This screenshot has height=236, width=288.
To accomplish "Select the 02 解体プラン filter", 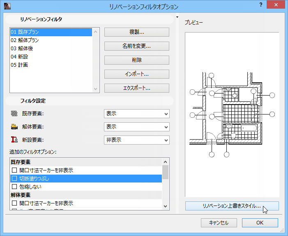I will [x=51, y=40].
